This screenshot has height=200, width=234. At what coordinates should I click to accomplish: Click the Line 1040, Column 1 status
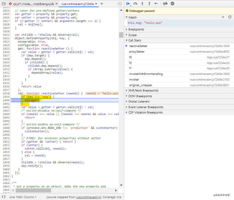coord(23,197)
